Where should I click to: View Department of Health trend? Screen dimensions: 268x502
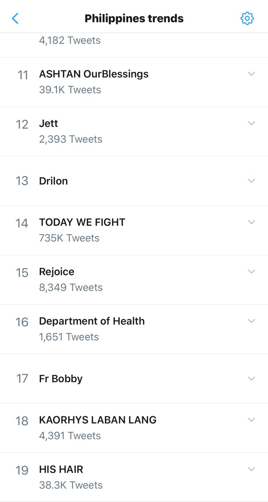coord(92,321)
